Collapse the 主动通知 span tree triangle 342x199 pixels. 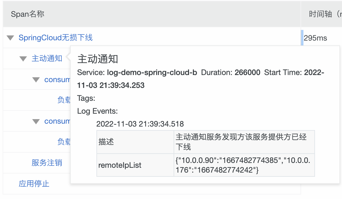[x=23, y=59]
